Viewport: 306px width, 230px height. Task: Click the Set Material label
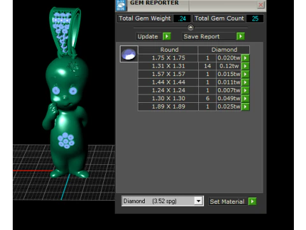[227, 201]
